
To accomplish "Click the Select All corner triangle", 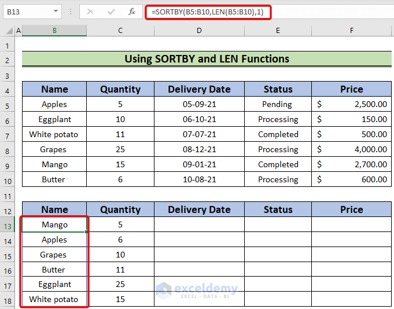I will pyautogui.click(x=9, y=31).
